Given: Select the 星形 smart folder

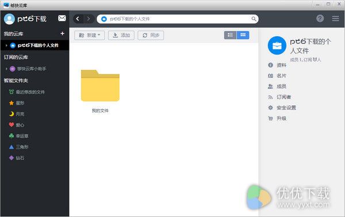Looking at the screenshot, I should (x=17, y=103).
